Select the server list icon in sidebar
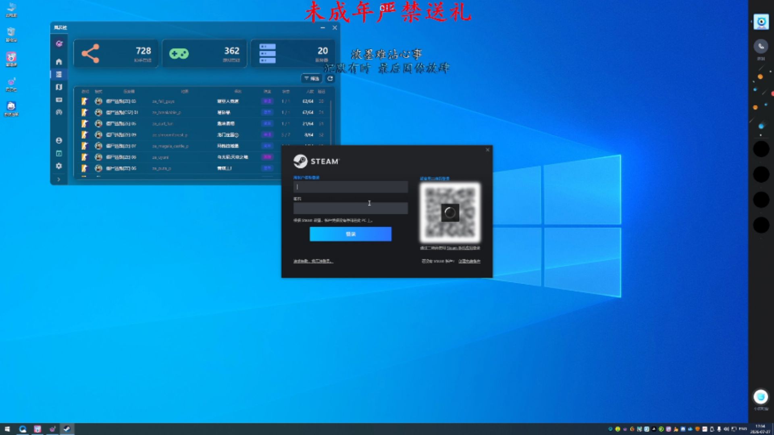The width and height of the screenshot is (774, 435). 59,75
